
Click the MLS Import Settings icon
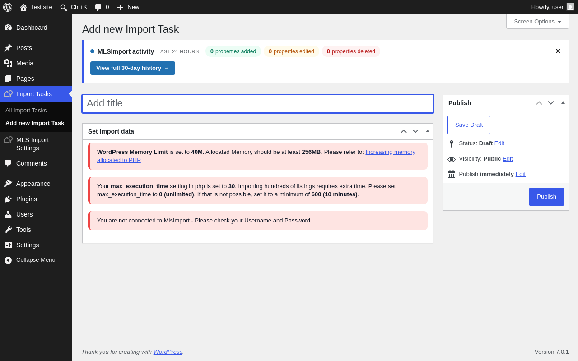coord(8,140)
